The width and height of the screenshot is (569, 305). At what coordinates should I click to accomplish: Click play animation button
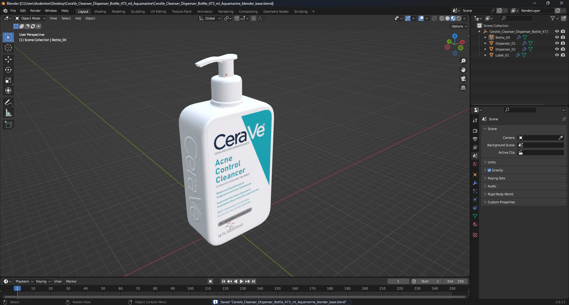[242, 281]
